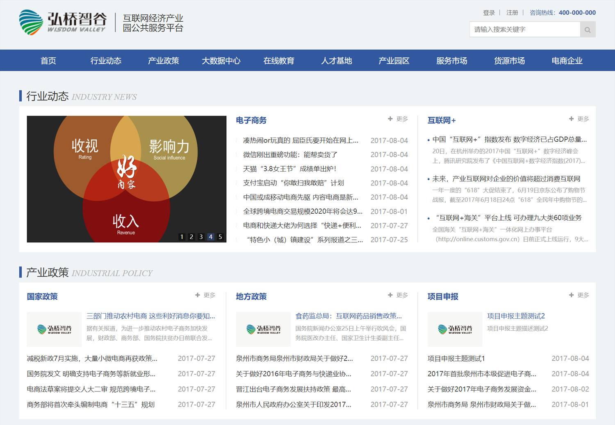The height and width of the screenshot is (425, 615).
Task: Open the 注册 register link
Action: click(x=512, y=13)
